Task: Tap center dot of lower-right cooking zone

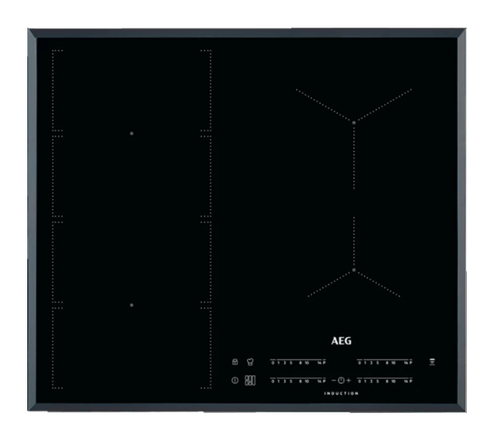Action: coord(354,270)
